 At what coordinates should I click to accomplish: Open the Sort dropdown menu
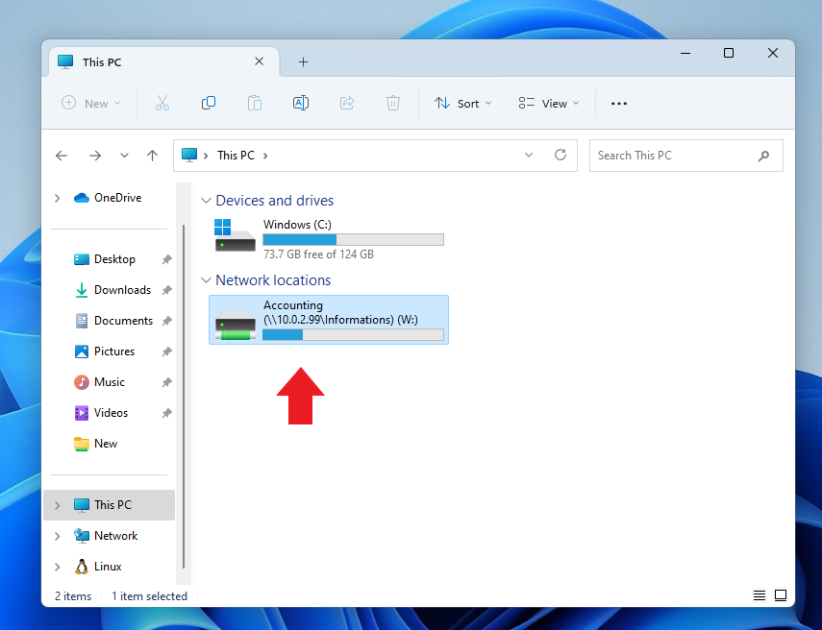coord(462,103)
